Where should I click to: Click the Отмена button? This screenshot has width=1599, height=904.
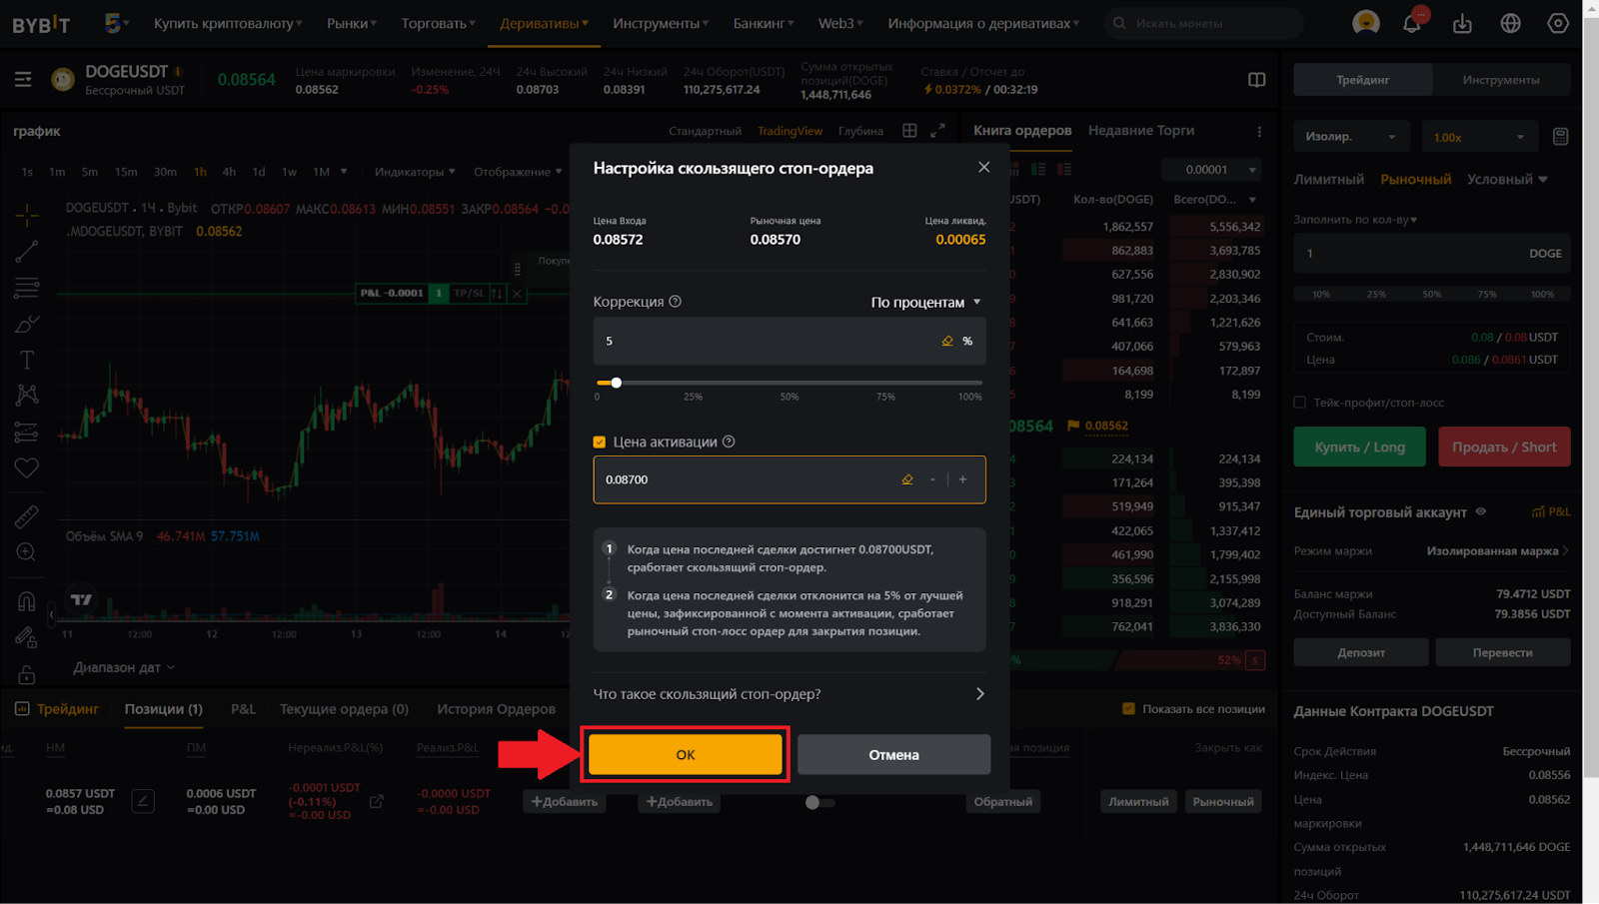tap(893, 754)
